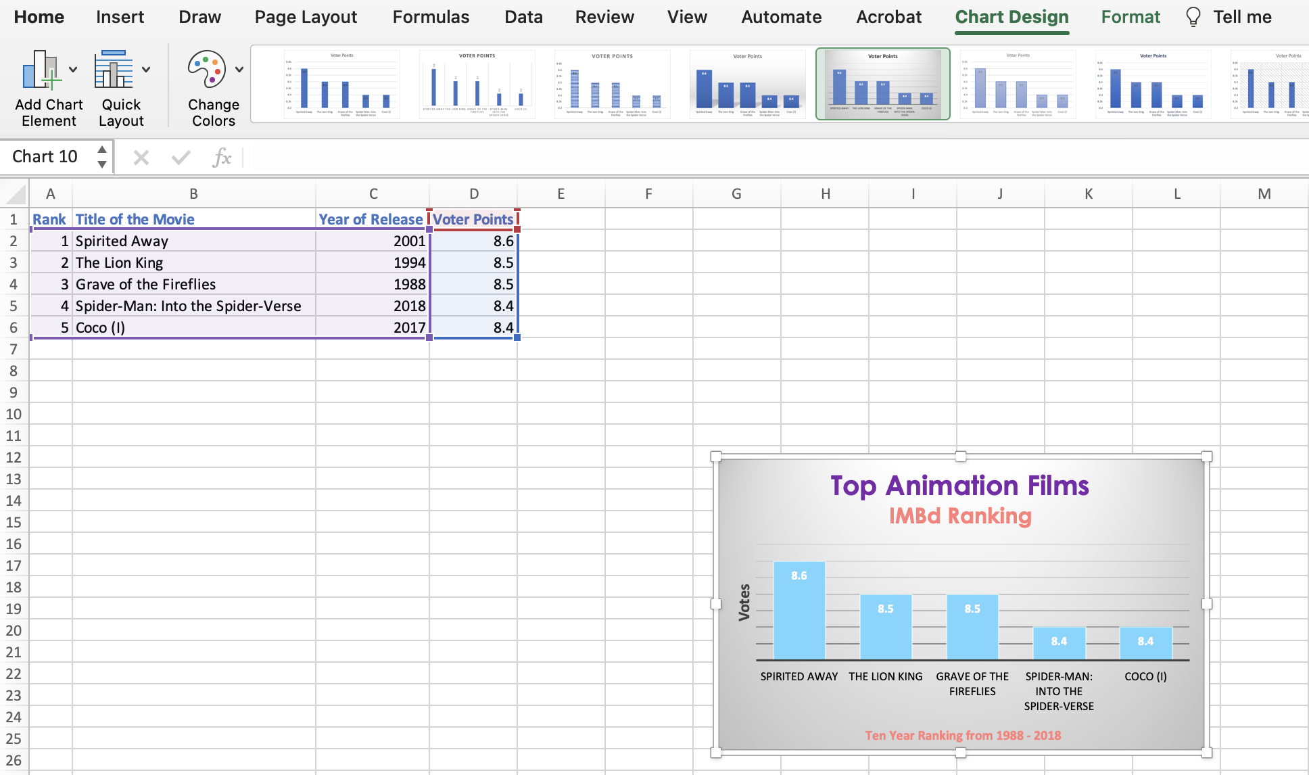Select the sixth chart style with light bars
Image resolution: width=1309 pixels, height=775 pixels.
click(1018, 84)
